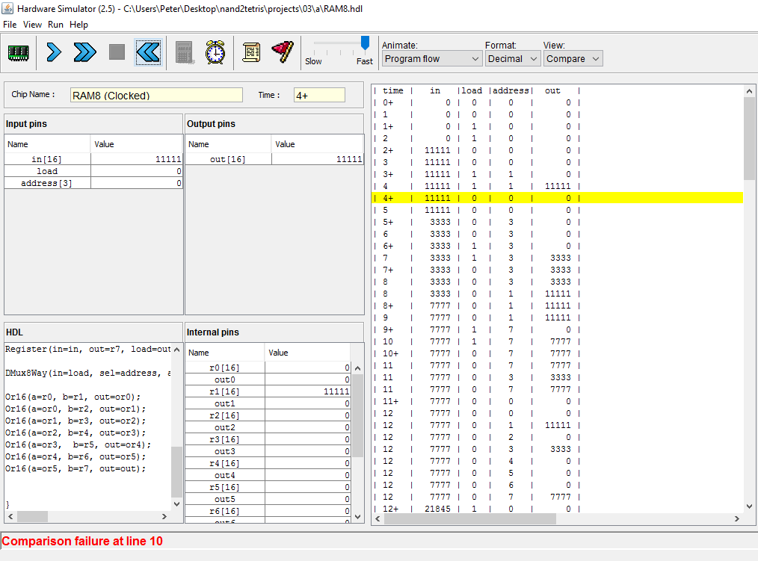Open the Animate dropdown showing Program flow
The width and height of the screenshot is (758, 561).
click(432, 59)
